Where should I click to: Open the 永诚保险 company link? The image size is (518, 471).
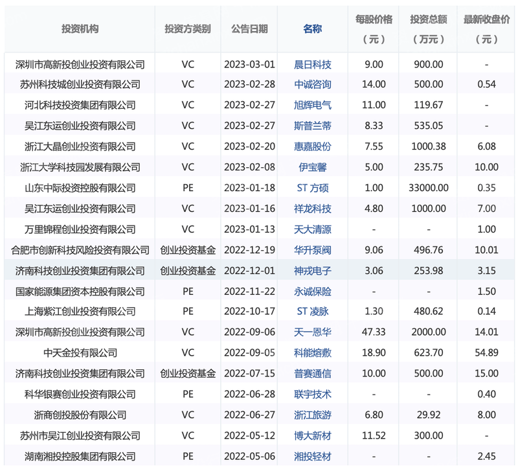tap(313, 292)
